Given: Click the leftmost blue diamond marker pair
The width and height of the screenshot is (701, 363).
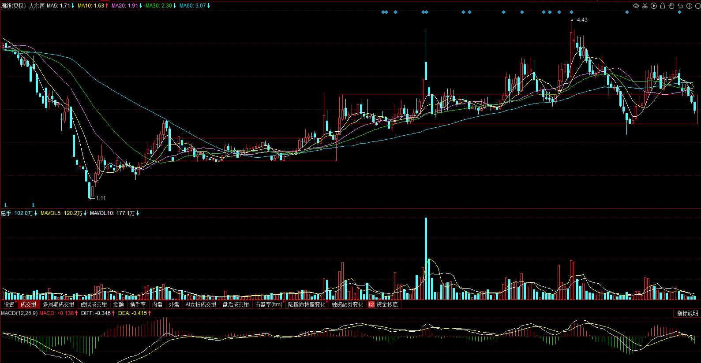Looking at the screenshot, I should (x=384, y=12).
